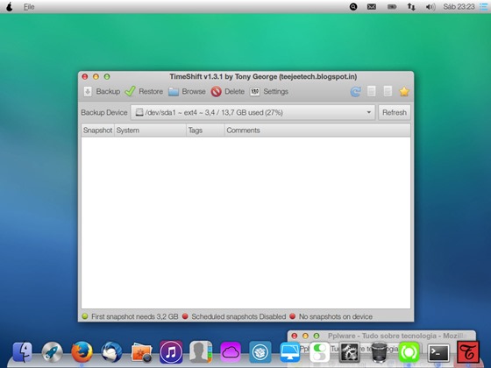Click the second document icon in toolbar
Viewport: 491px width, 368px height.
(388, 92)
